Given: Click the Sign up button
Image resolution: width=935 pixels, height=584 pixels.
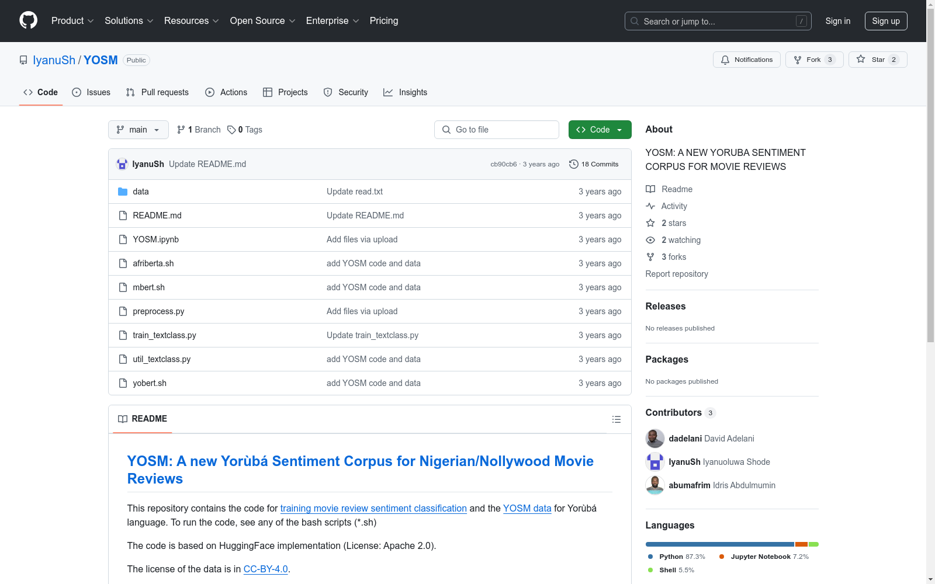Looking at the screenshot, I should [x=886, y=21].
